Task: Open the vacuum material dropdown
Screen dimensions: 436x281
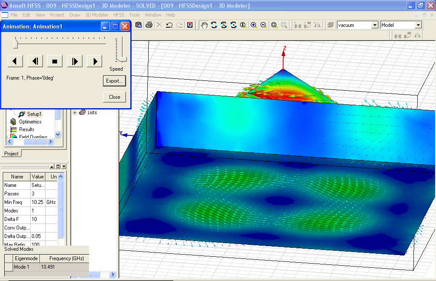Action: (375, 25)
